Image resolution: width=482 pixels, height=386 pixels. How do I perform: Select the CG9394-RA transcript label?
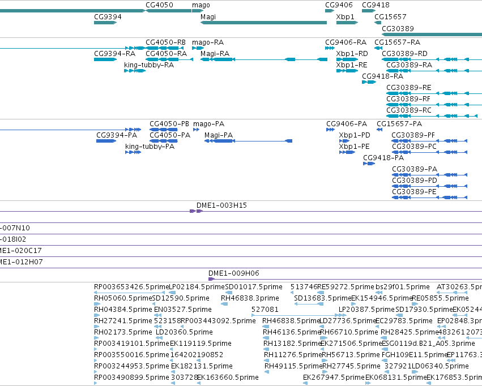114,53
